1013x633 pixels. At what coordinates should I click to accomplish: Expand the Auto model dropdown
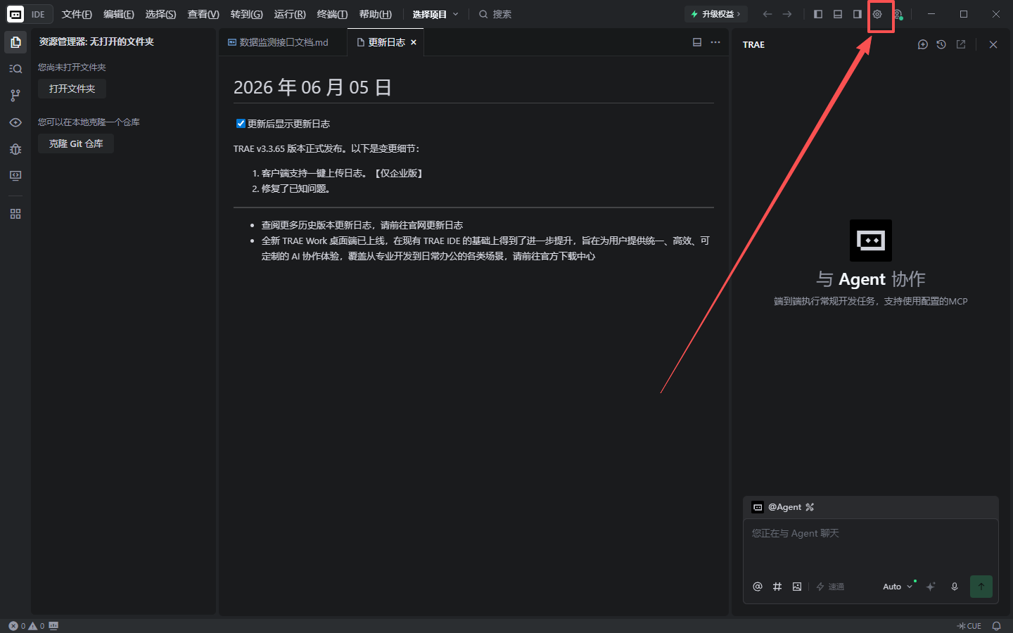point(898,587)
